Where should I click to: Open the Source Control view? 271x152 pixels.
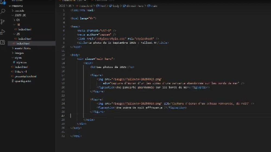[3, 22]
